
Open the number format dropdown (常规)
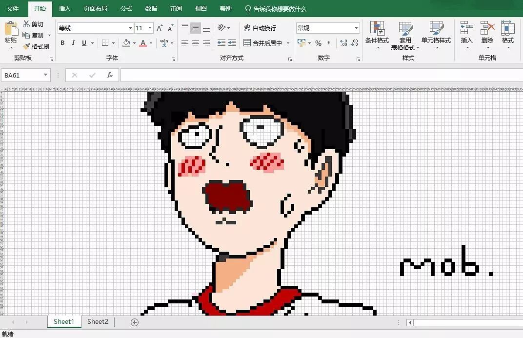(x=356, y=28)
